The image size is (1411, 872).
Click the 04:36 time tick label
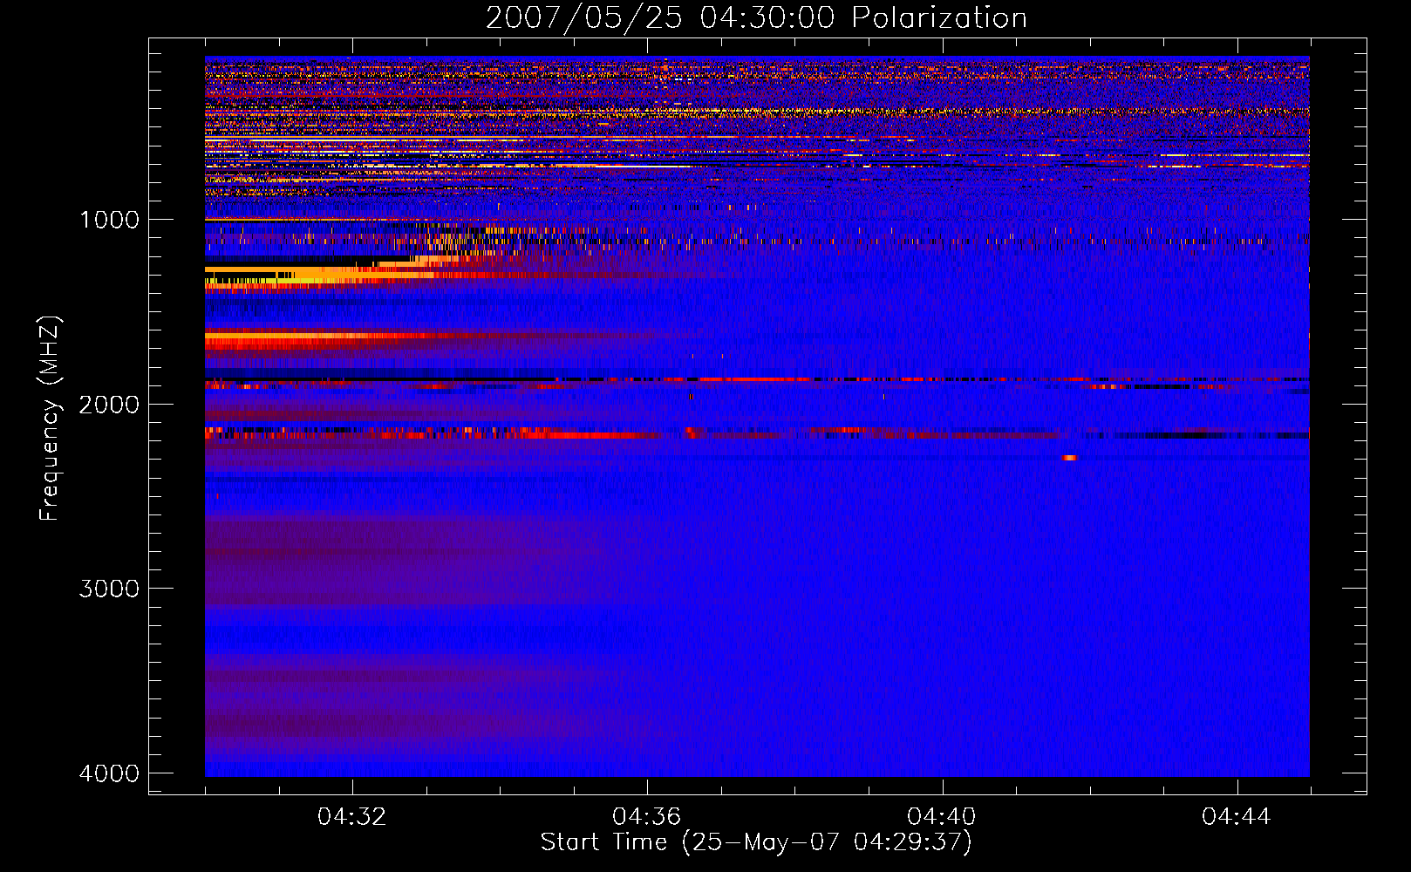[647, 817]
